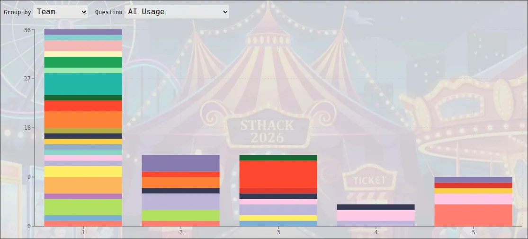Click the y-axis value '18'

click(27, 128)
